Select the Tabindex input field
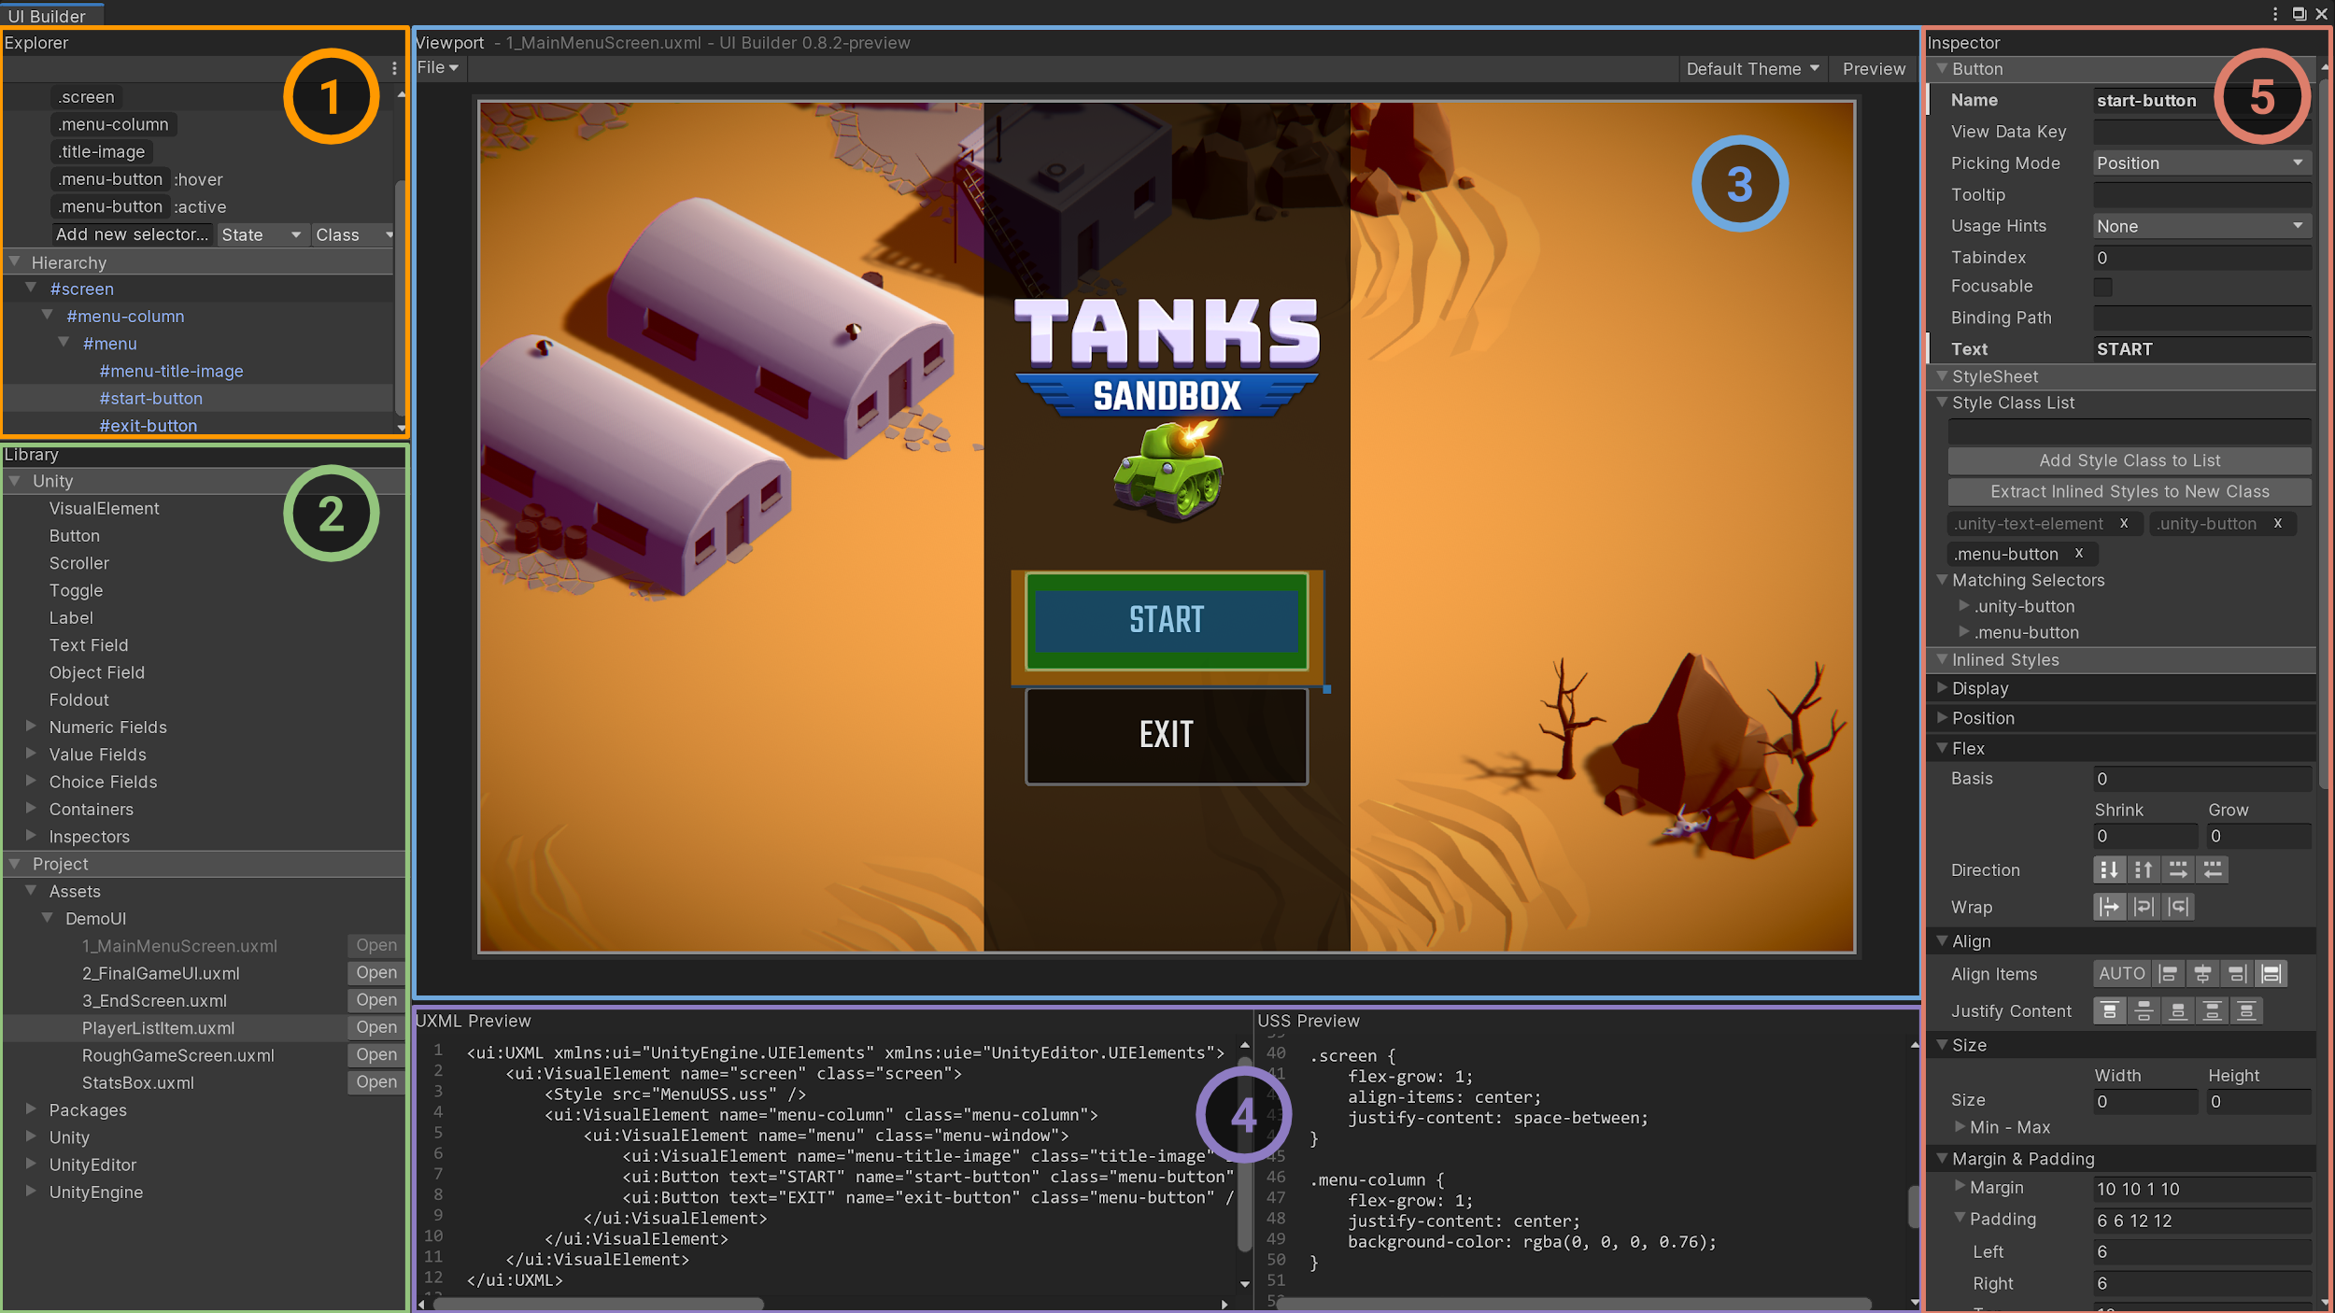The image size is (2335, 1313). pos(2199,257)
